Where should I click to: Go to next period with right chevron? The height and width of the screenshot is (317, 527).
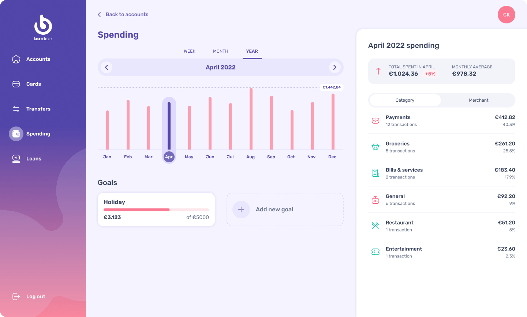tap(334, 67)
